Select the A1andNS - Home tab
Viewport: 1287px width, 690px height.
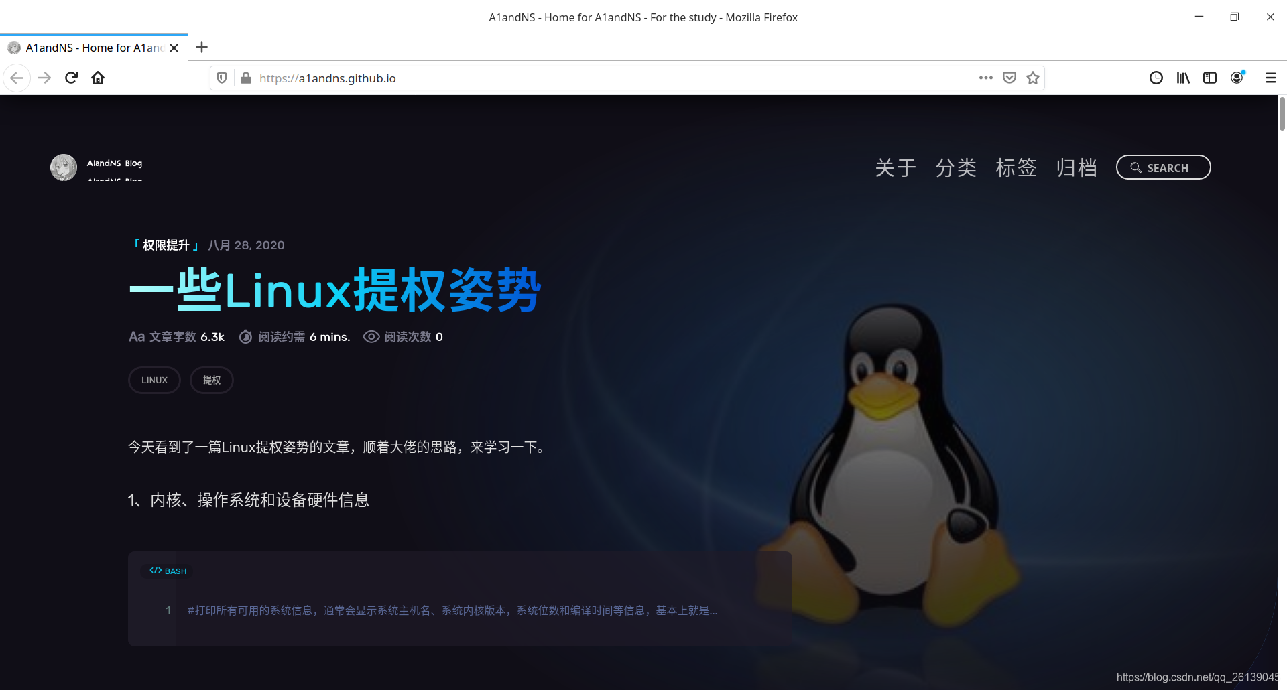[94, 48]
